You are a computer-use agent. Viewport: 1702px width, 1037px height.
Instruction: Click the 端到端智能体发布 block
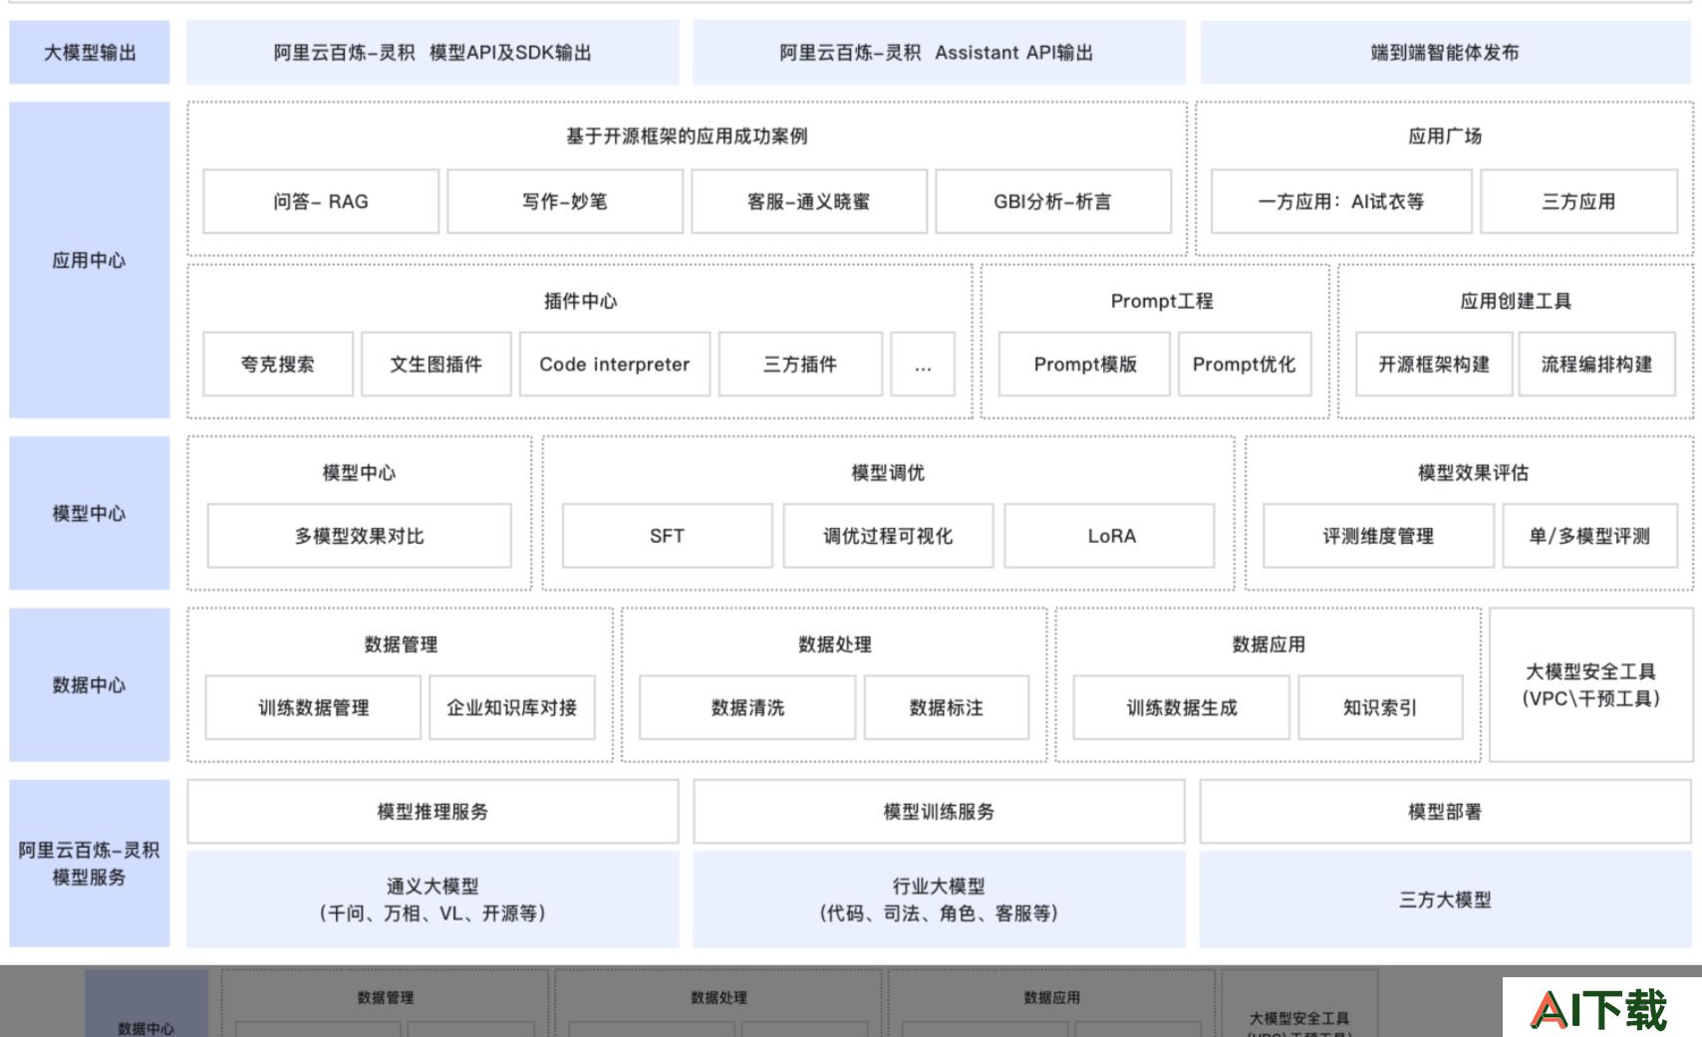click(1445, 53)
